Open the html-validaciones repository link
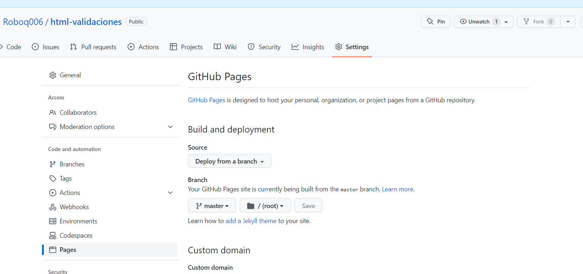583x274 pixels. point(86,22)
